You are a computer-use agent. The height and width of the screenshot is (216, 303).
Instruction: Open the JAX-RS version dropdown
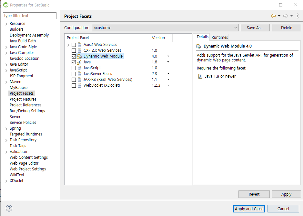[x=168, y=80]
